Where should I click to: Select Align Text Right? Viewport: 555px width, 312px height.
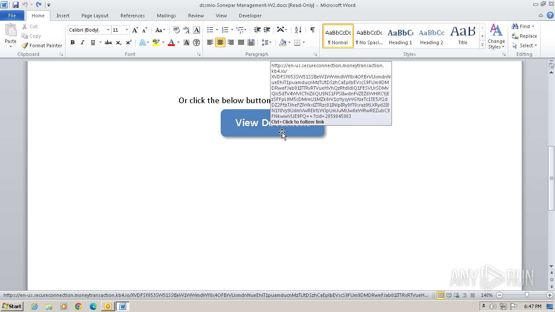[x=231, y=42]
